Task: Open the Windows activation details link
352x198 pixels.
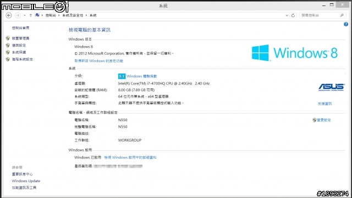Action: 130,157
